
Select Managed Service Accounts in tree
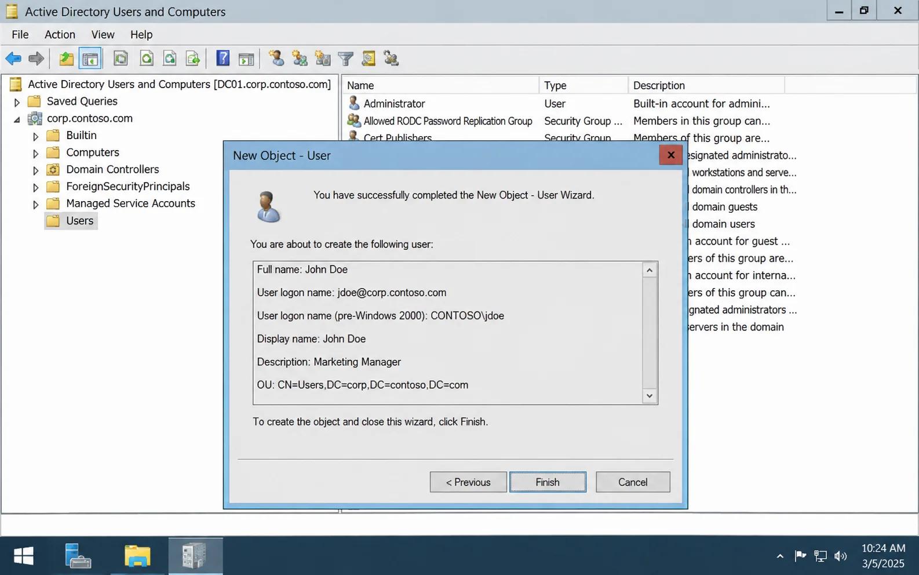[130, 203]
